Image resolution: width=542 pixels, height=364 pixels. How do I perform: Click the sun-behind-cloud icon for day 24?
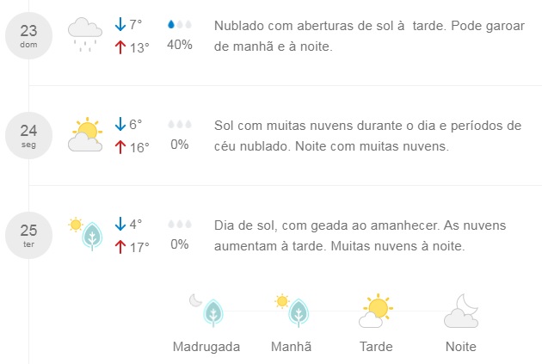85,134
